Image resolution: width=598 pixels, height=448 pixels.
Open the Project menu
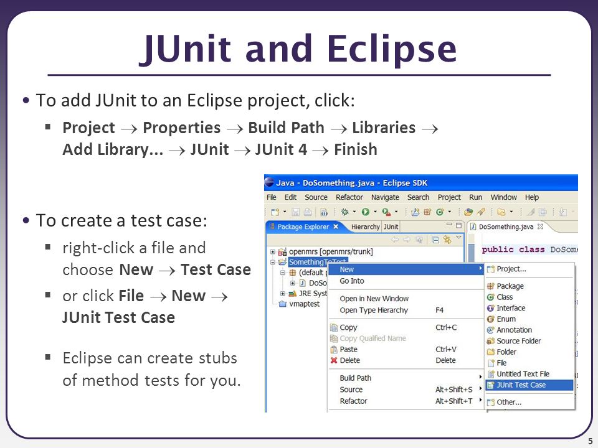tap(449, 197)
